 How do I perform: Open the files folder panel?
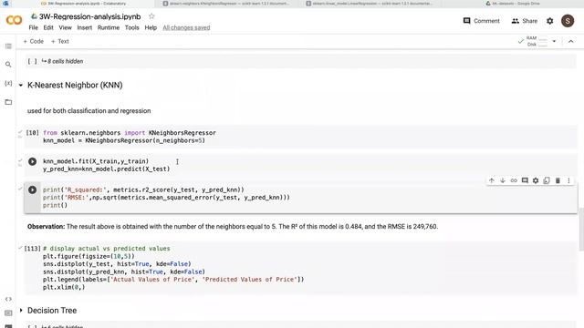tap(8, 102)
